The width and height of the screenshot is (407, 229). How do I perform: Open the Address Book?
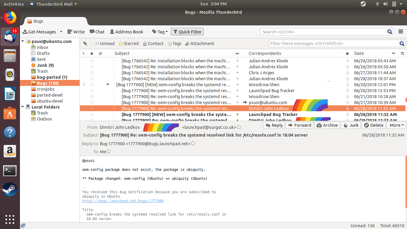tap(126, 32)
